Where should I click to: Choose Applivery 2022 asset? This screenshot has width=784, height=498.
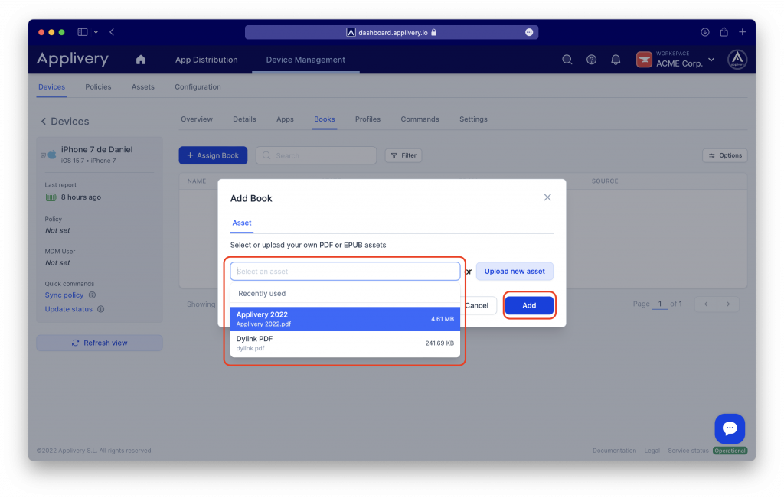click(x=345, y=319)
